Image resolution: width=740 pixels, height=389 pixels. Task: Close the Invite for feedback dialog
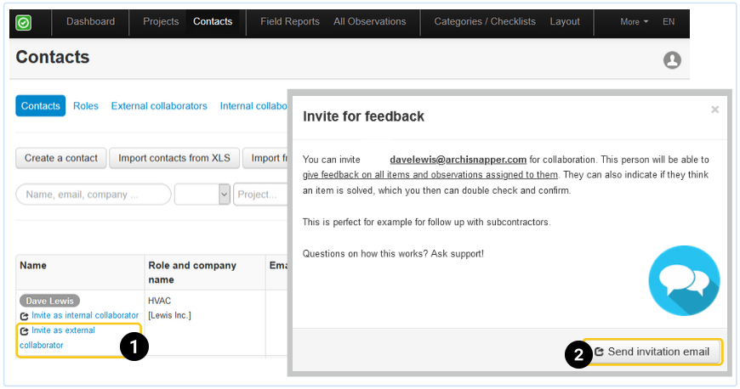point(714,110)
